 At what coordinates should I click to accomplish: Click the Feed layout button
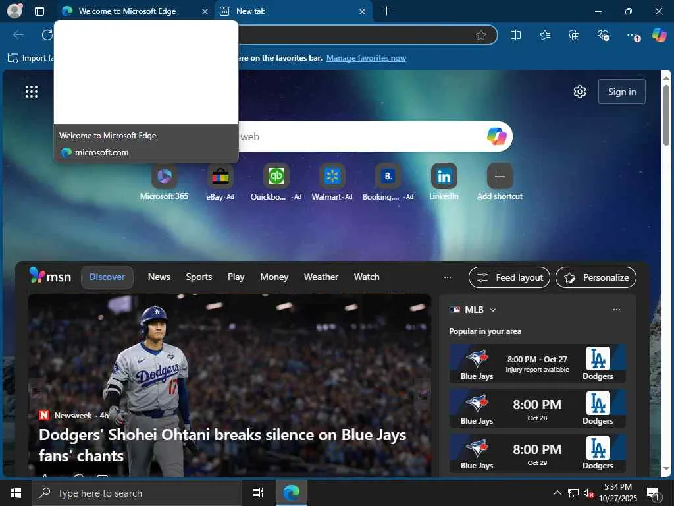(x=509, y=277)
